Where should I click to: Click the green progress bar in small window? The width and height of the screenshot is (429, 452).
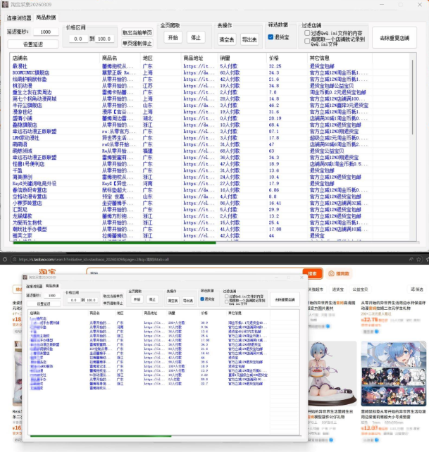click(x=101, y=436)
